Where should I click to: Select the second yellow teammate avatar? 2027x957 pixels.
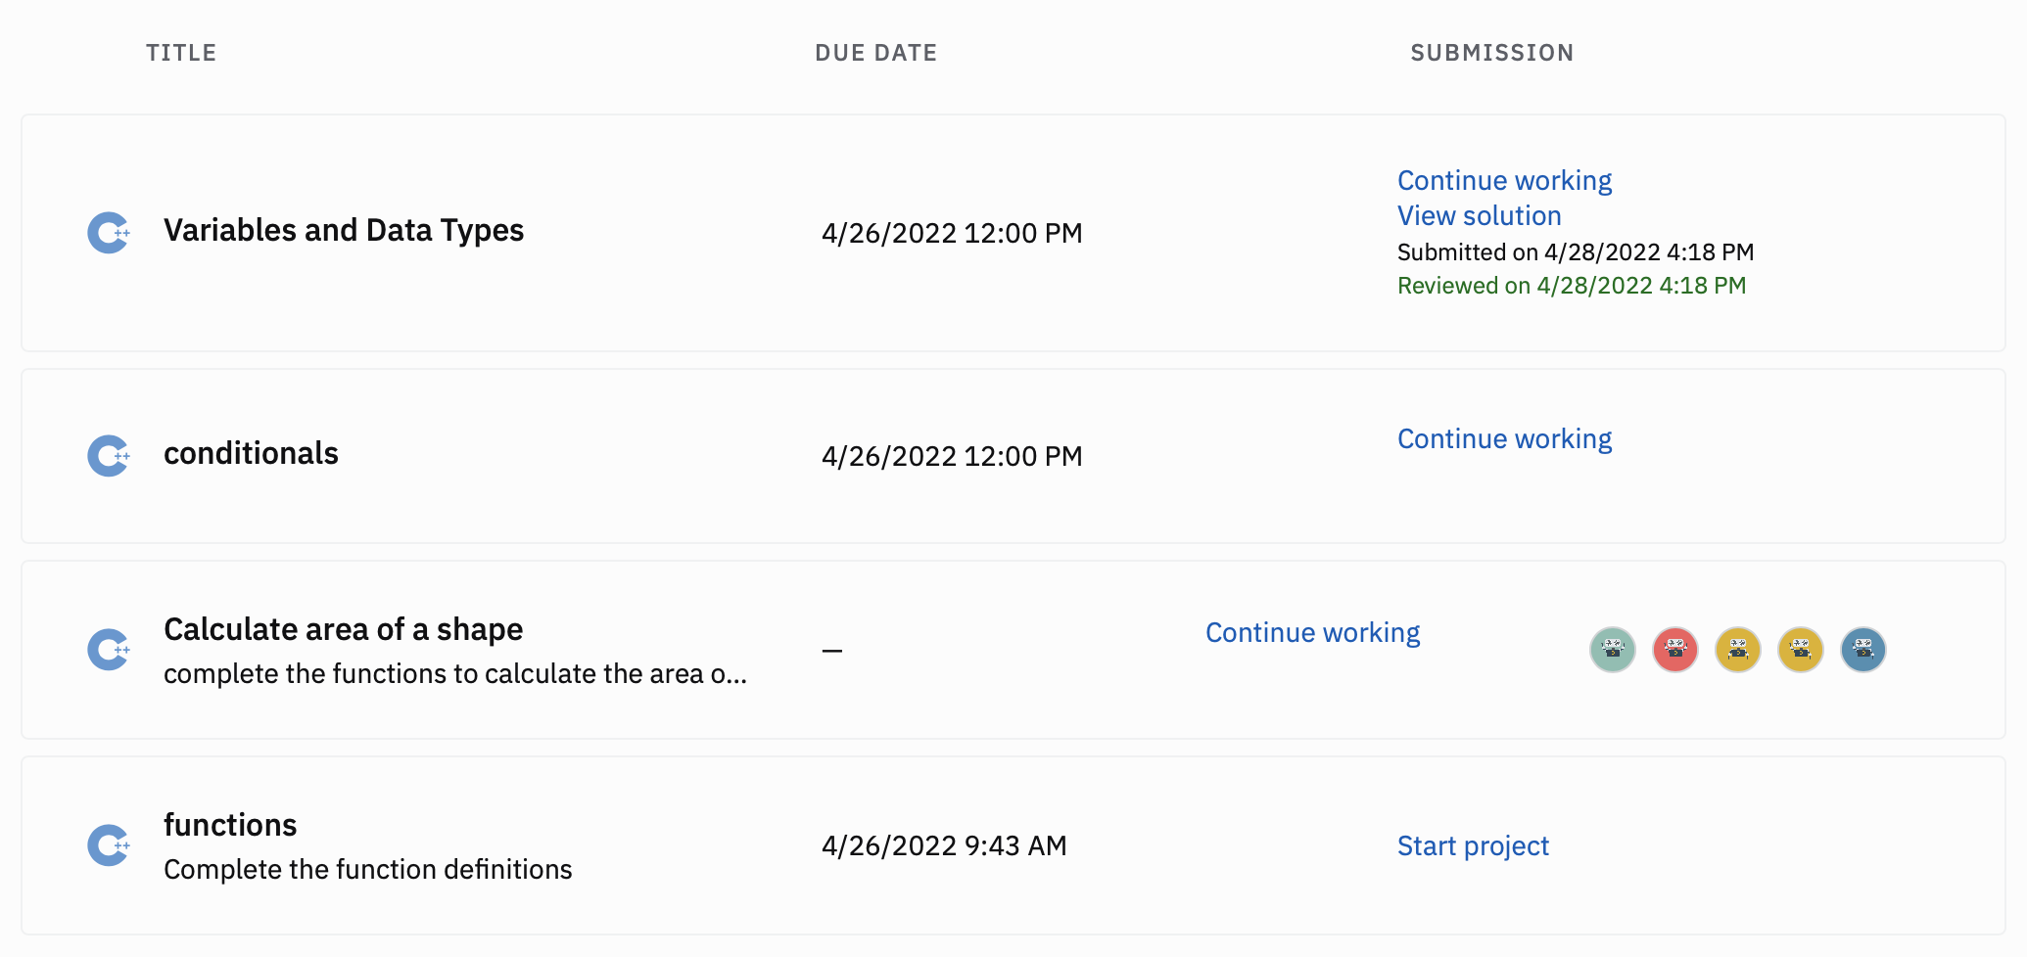[x=1801, y=650]
